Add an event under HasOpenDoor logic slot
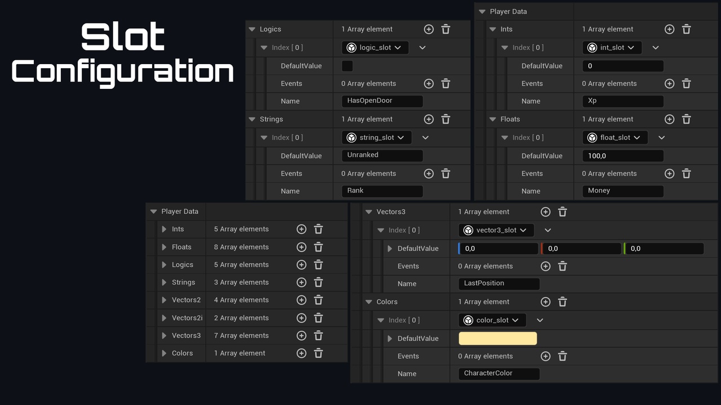 [x=429, y=83]
